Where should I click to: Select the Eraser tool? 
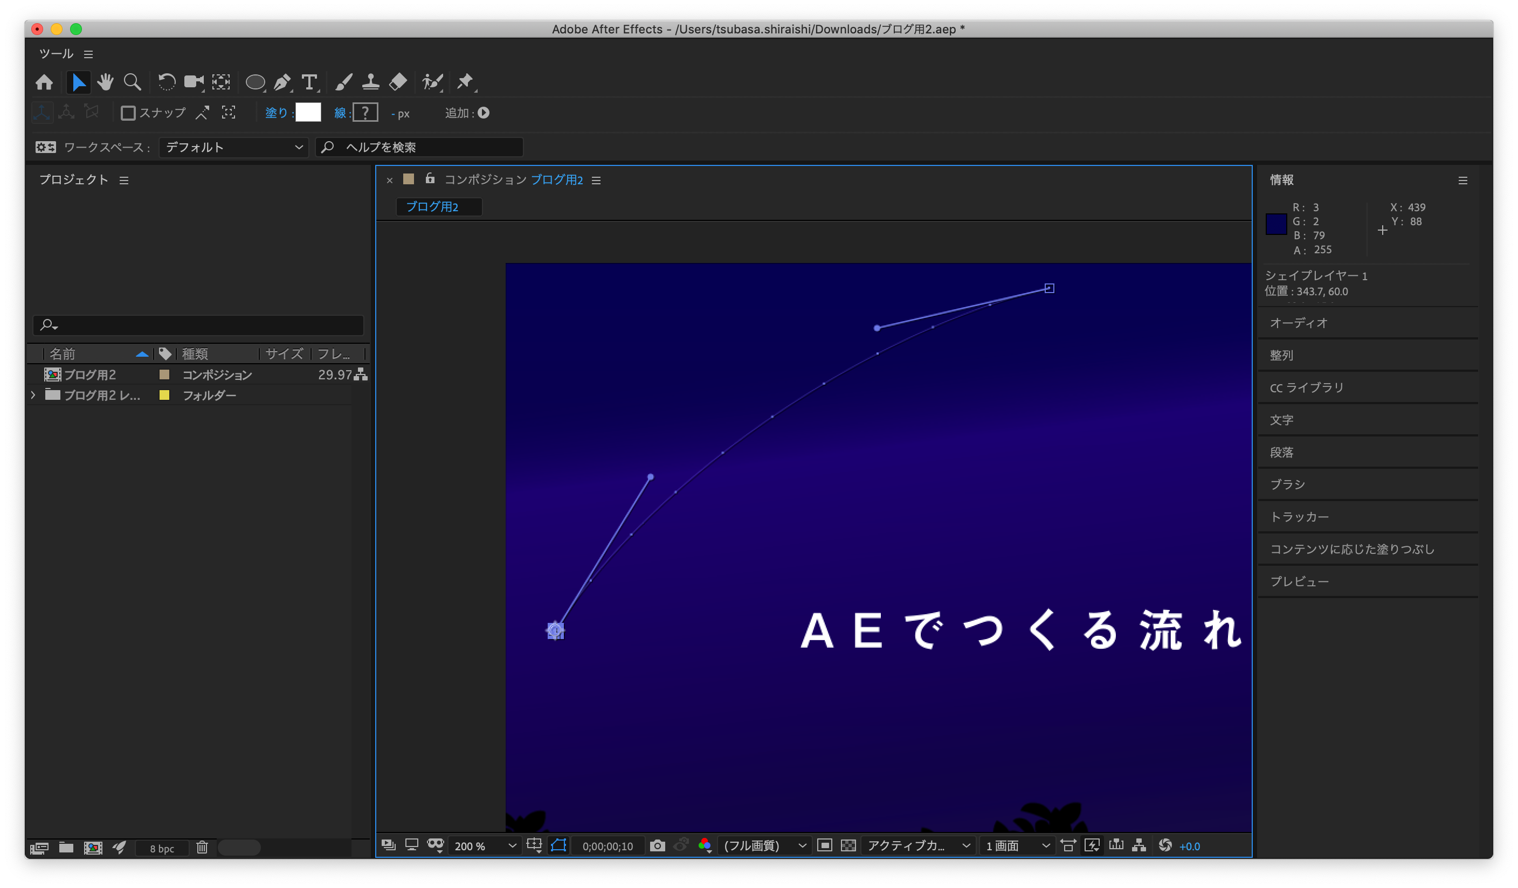pos(398,82)
